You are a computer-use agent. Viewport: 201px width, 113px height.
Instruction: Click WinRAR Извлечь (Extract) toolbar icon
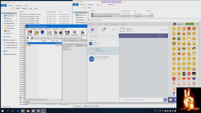click(36, 33)
